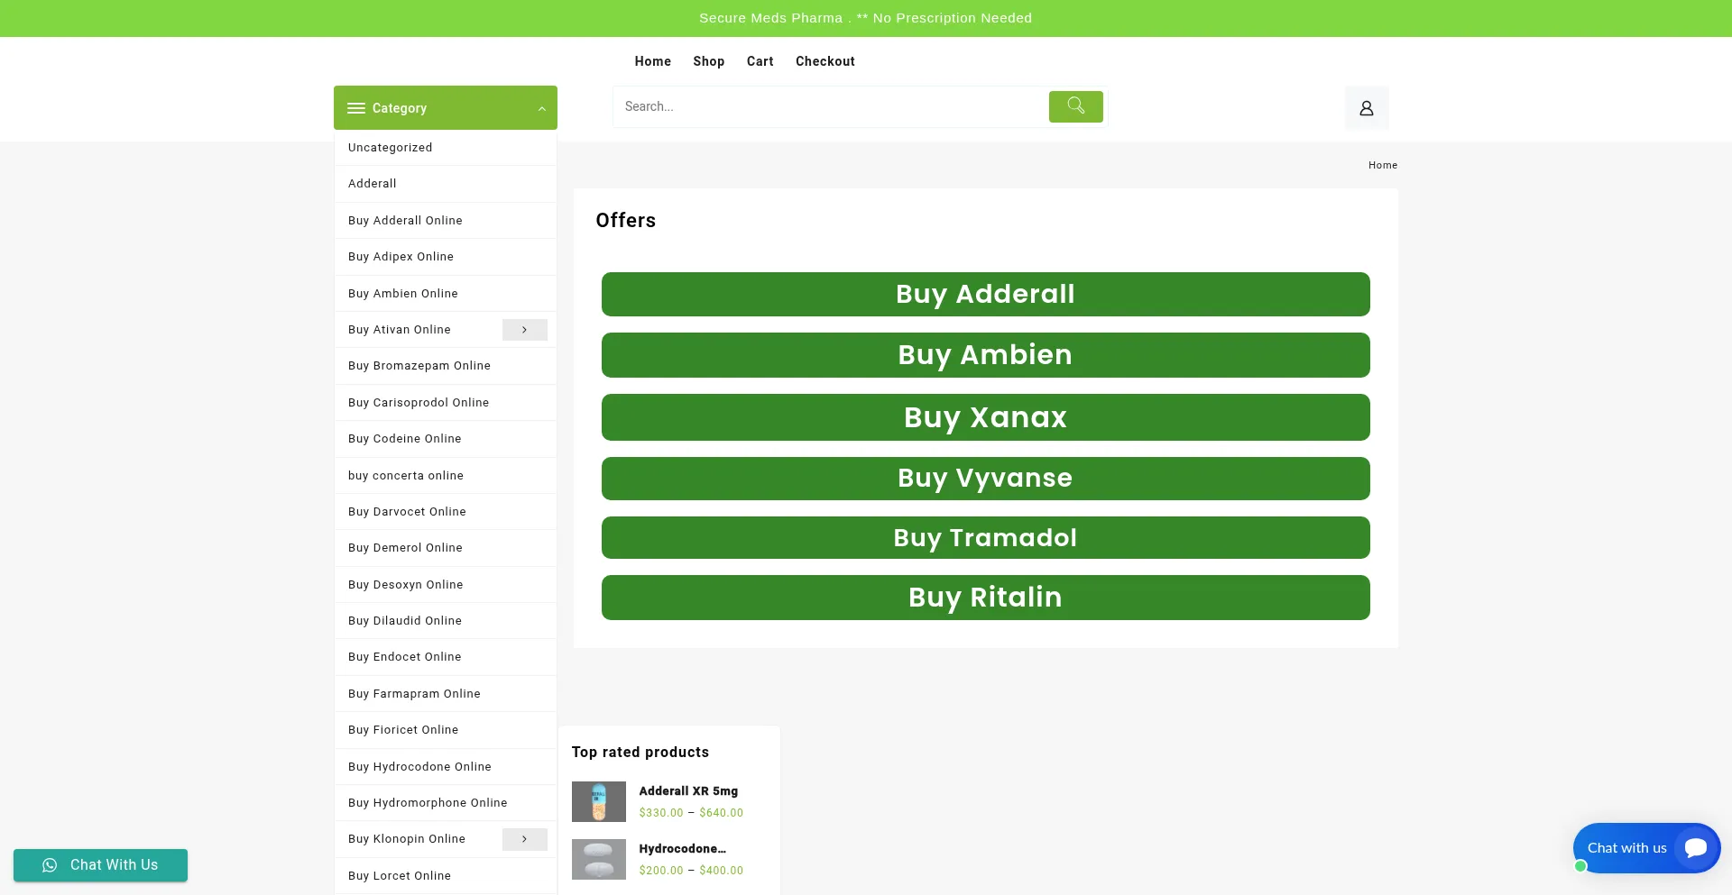1732x895 pixels.
Task: Select the Uncategorized category link
Action: [x=390, y=148]
